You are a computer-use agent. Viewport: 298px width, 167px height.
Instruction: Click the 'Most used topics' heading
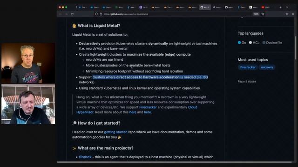pos(253,60)
